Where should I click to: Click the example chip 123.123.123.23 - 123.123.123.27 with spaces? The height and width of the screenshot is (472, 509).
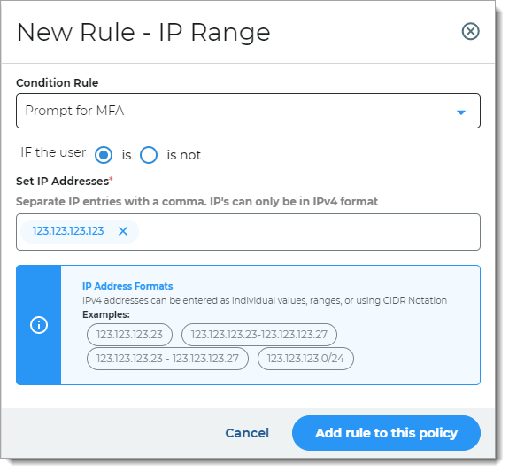point(167,359)
